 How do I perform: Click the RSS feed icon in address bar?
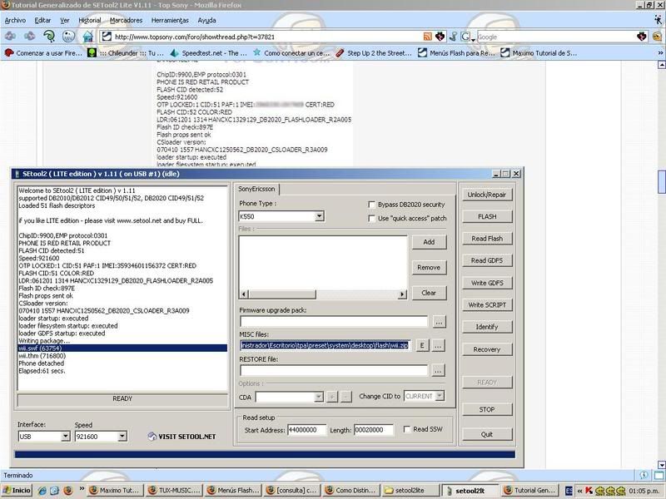coord(428,37)
